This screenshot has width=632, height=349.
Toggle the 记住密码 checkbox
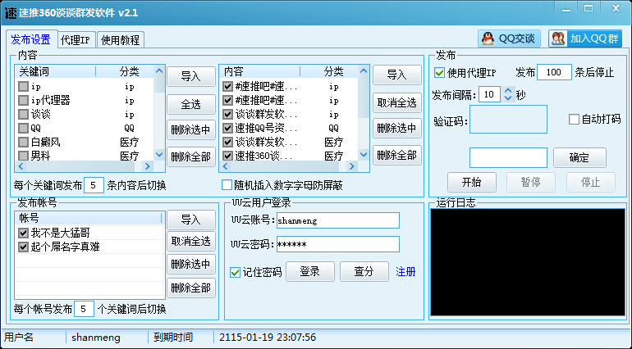click(235, 273)
